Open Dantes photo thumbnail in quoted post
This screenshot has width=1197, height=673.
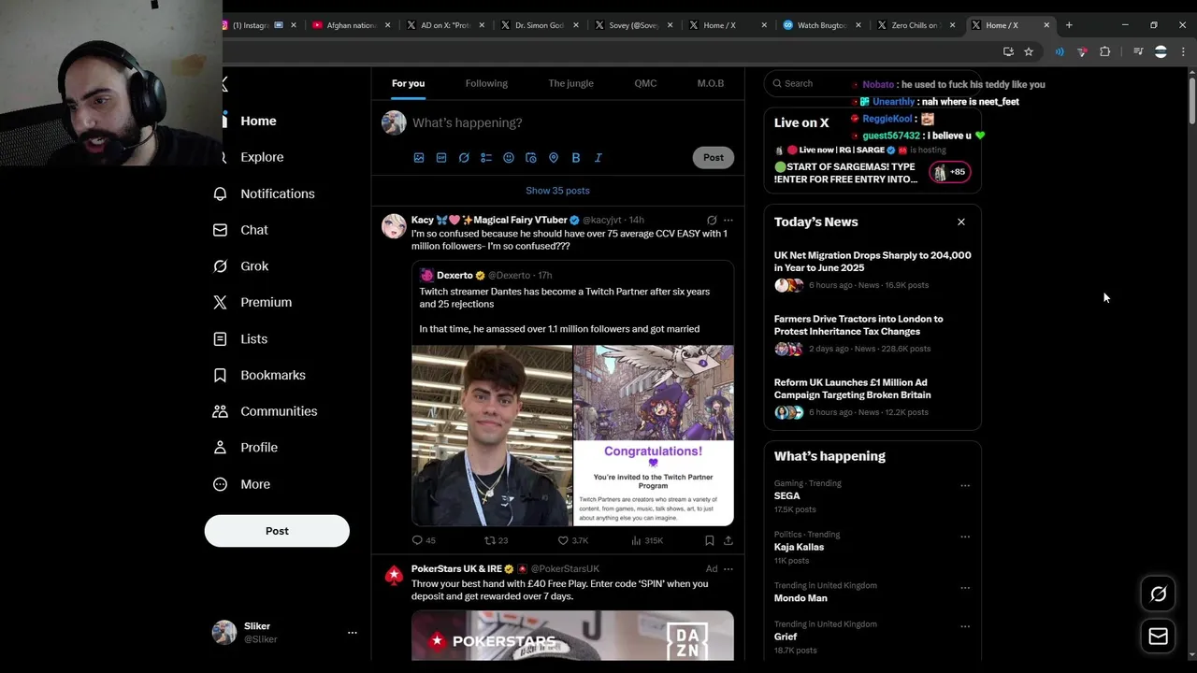point(492,436)
